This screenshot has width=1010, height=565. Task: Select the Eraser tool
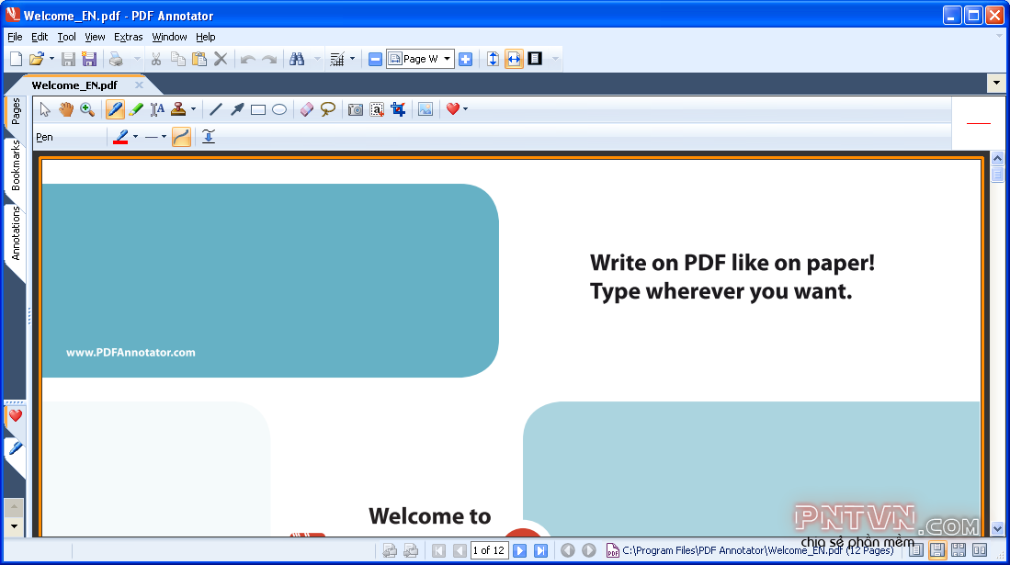tap(307, 109)
